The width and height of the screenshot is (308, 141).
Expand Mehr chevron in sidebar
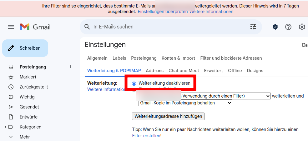[x=11, y=137]
